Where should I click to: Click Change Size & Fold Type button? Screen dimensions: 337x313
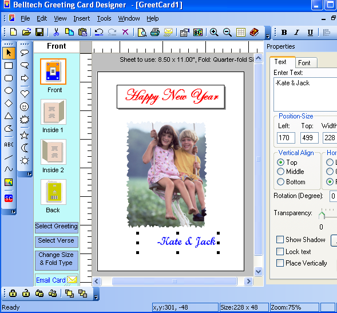pos(57,260)
